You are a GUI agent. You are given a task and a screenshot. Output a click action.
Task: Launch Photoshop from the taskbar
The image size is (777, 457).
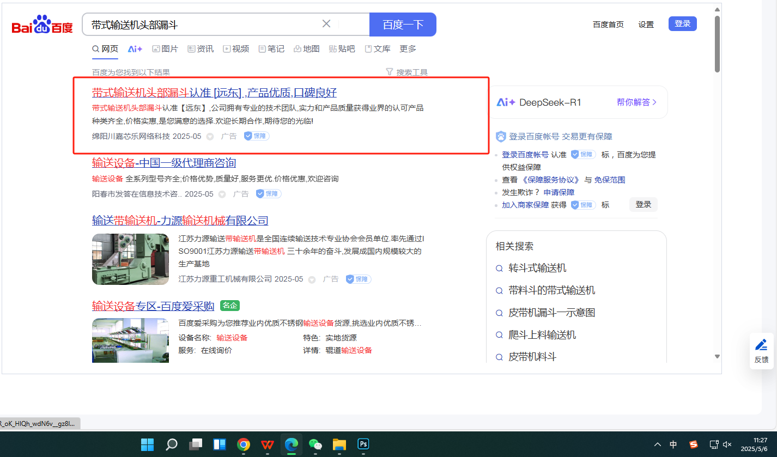click(x=363, y=444)
